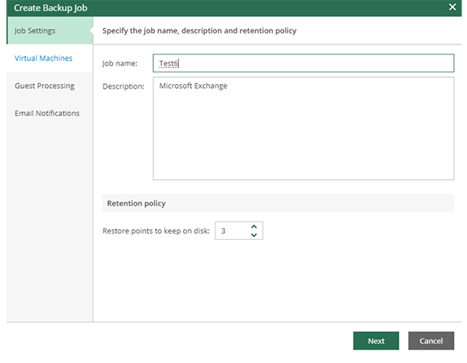Viewport: 467px width, 363px height.
Task: Click the 'Test6' text in Job name
Action: tap(170, 63)
